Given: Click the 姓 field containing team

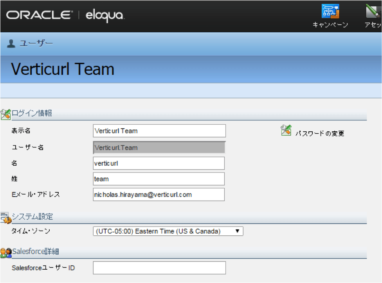Looking at the screenshot, I should 159,179.
